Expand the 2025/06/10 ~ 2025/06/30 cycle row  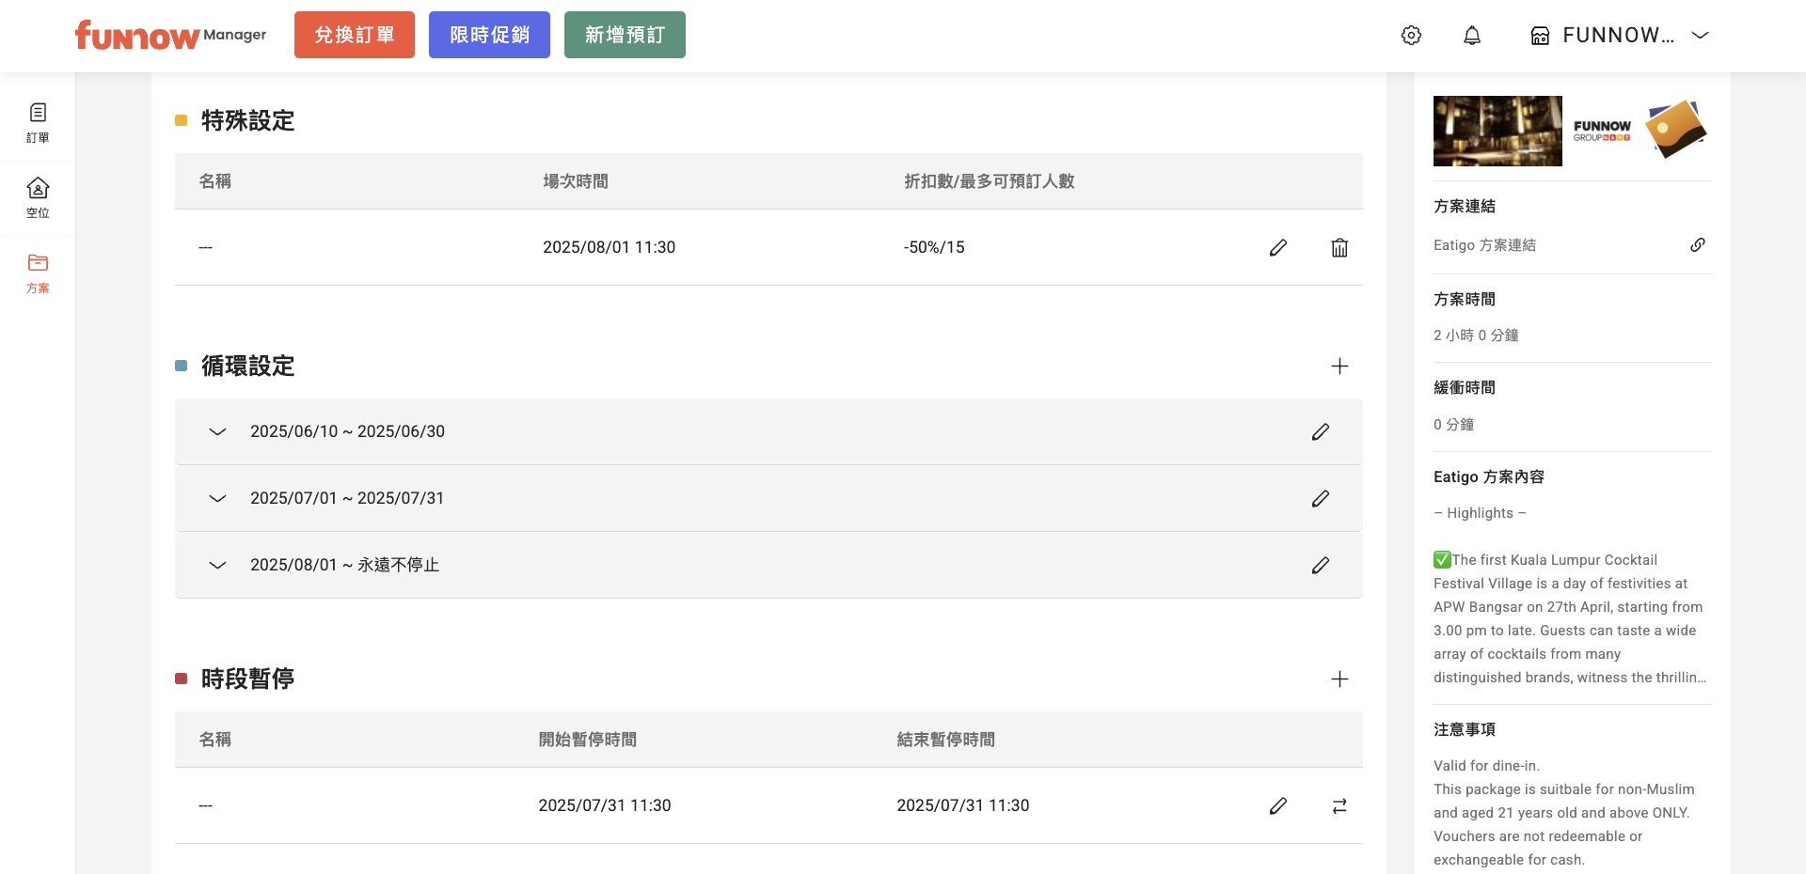[x=217, y=432]
